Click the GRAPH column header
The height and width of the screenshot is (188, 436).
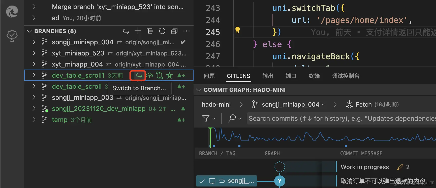click(272, 153)
